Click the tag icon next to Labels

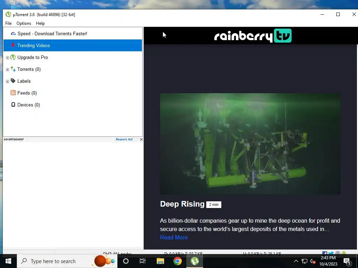[13, 81]
